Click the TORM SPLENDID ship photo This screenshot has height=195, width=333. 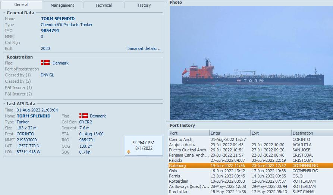tap(251, 63)
